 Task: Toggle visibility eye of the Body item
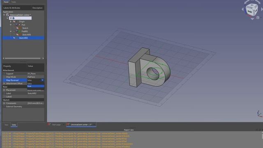tap(11, 18)
